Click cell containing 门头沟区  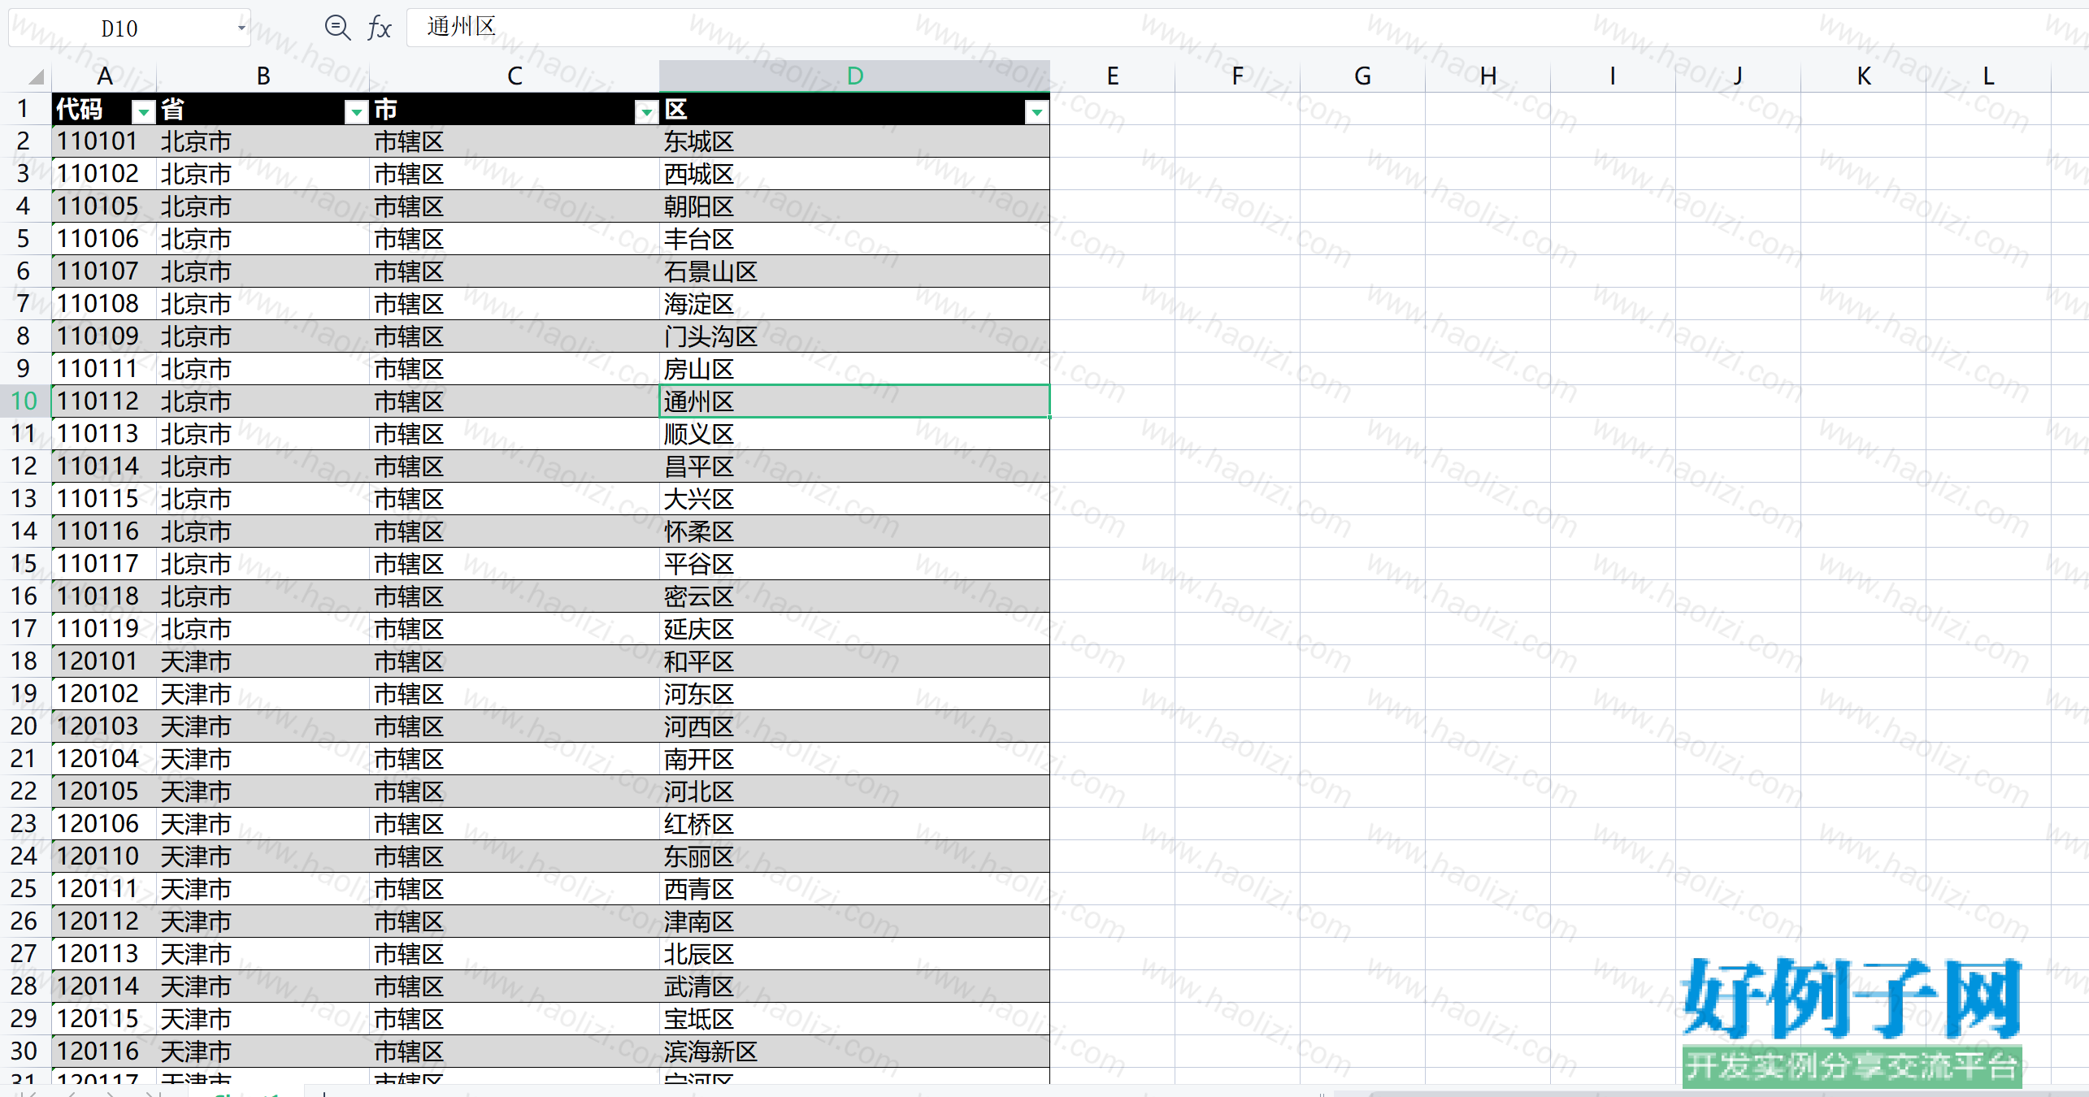tap(854, 336)
